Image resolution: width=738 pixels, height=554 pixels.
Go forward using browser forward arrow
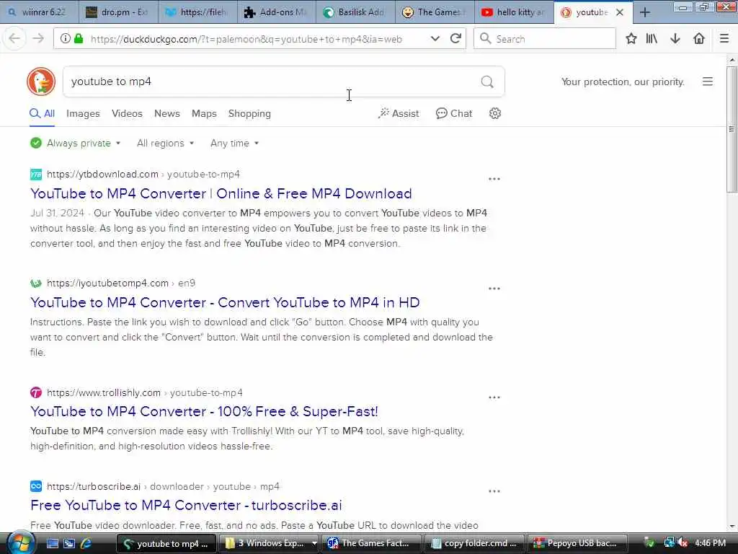pyautogui.click(x=39, y=39)
